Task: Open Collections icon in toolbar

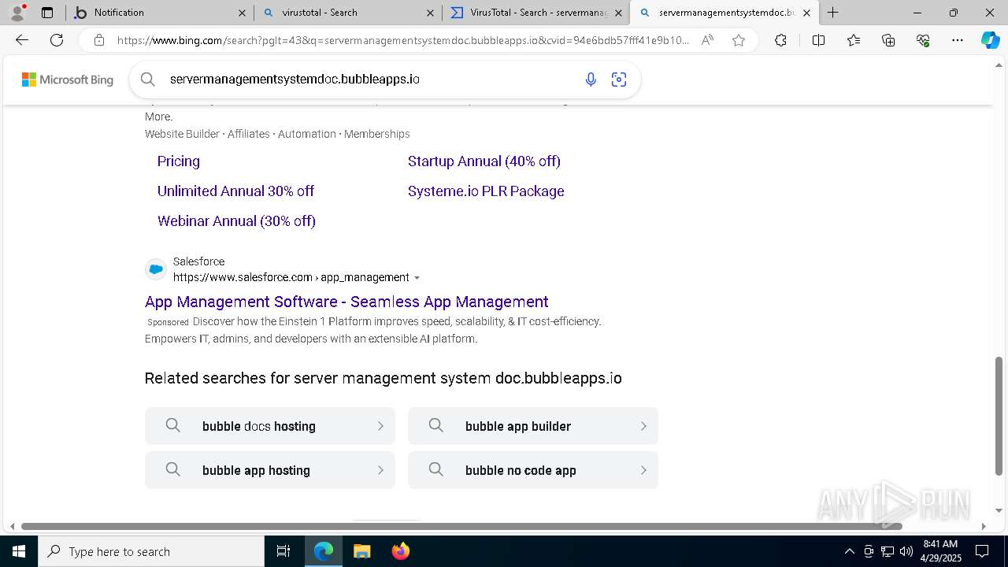Action: pos(888,40)
